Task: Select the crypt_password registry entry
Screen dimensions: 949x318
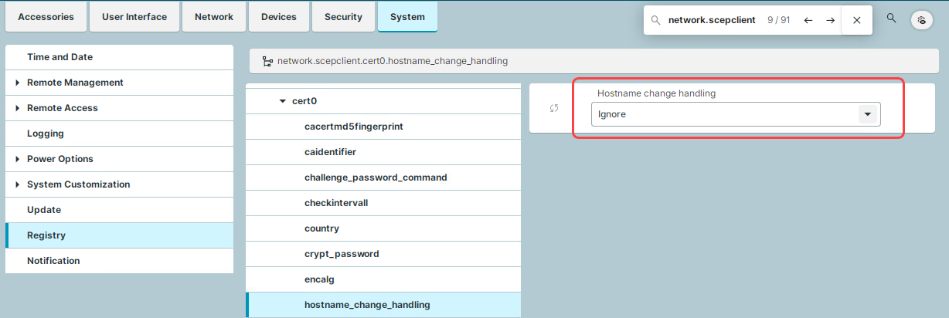Action: (x=342, y=254)
